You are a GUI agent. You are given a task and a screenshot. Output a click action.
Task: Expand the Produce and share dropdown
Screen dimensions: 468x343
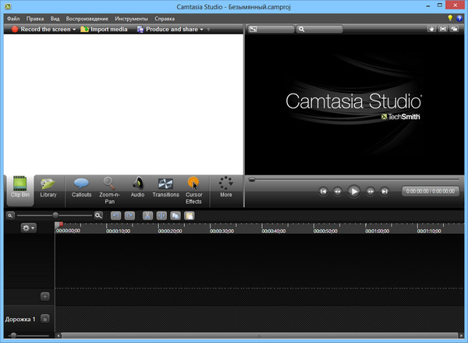click(x=200, y=30)
